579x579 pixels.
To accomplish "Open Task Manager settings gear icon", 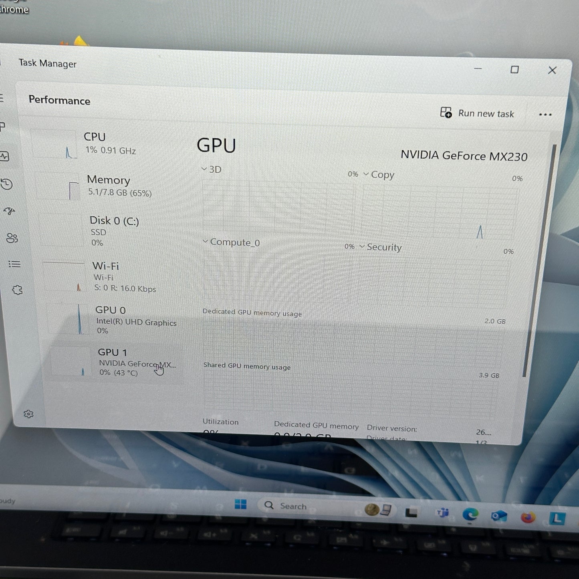I will coord(28,414).
